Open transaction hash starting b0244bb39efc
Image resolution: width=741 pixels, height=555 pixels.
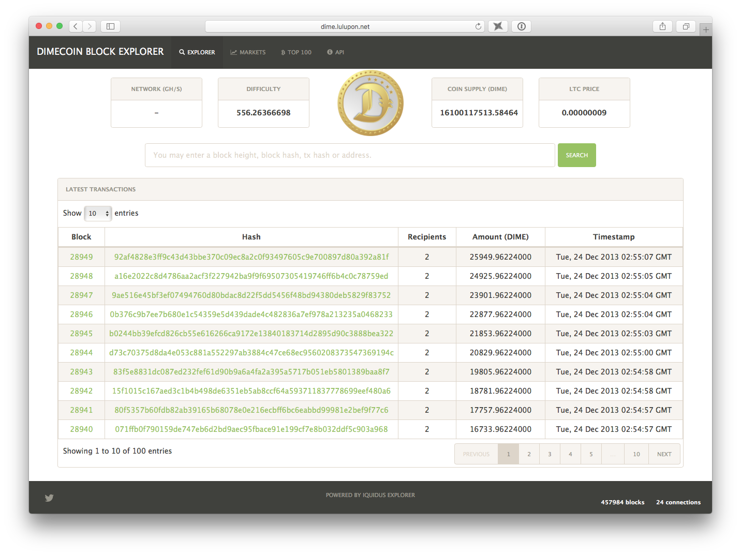[x=251, y=334]
